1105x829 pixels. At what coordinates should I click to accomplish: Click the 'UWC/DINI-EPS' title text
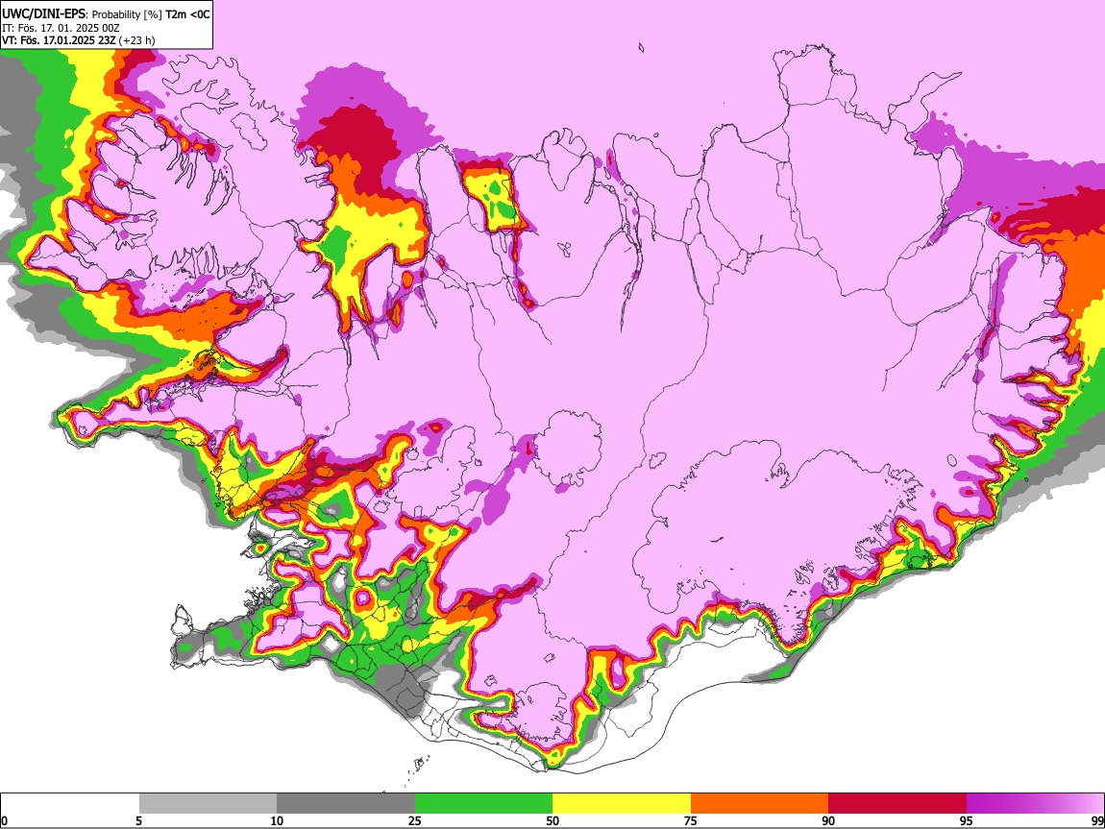[44, 14]
